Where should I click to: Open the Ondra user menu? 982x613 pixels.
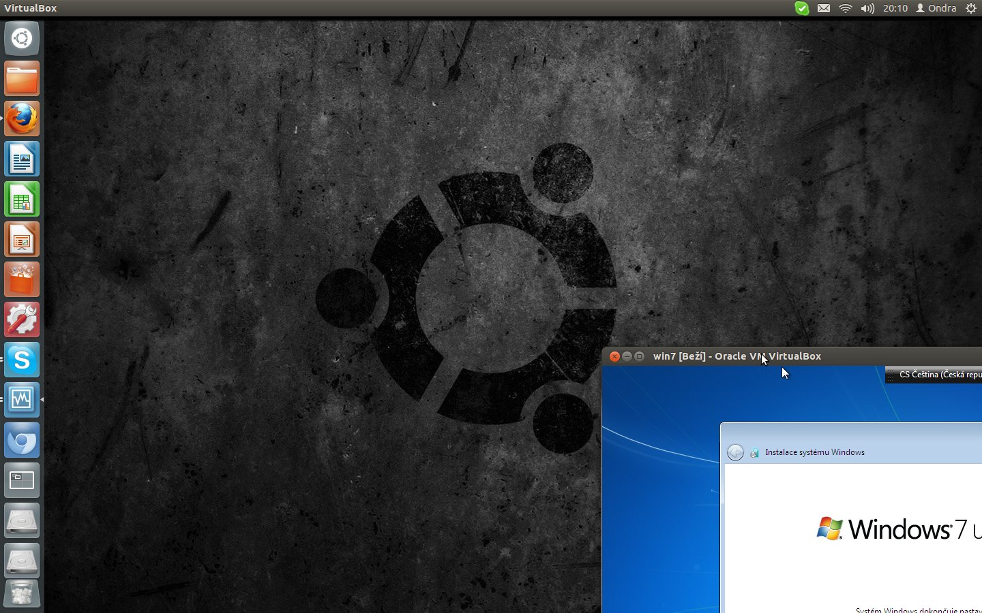pyautogui.click(x=936, y=8)
